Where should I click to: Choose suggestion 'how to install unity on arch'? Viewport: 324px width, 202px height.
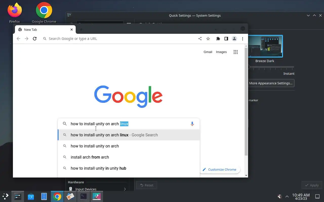pos(129,146)
